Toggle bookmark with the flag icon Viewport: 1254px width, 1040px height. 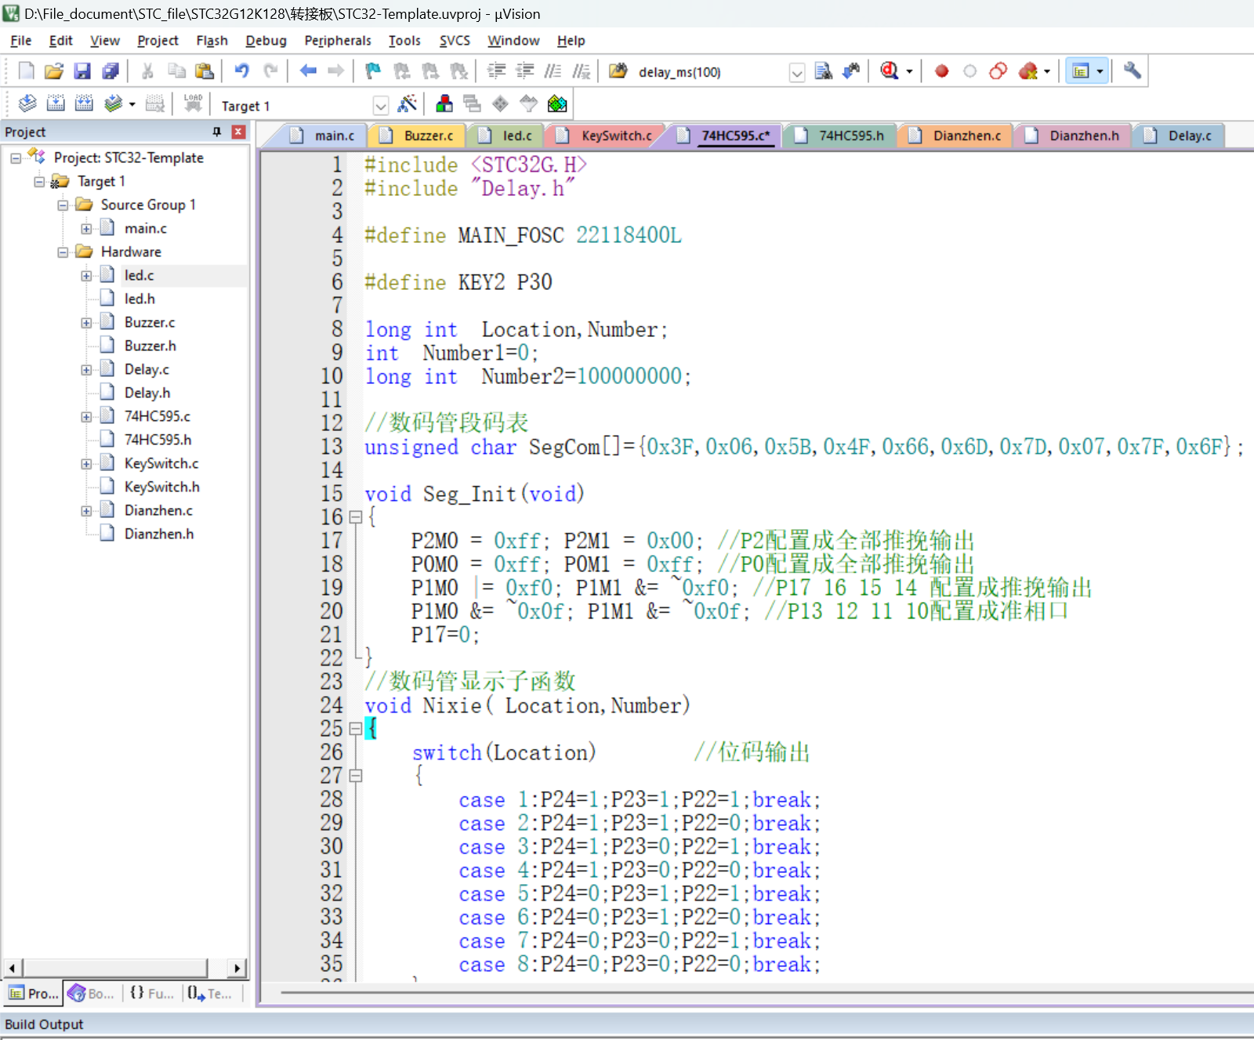373,71
